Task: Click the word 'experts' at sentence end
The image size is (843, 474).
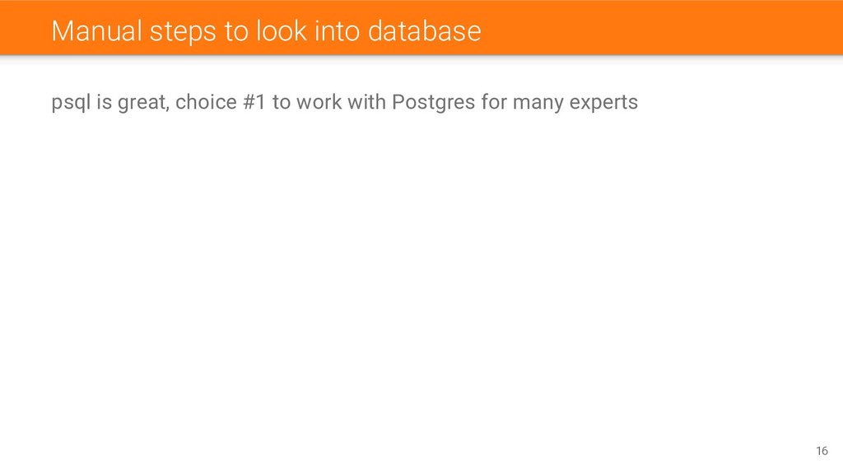Action: [603, 102]
